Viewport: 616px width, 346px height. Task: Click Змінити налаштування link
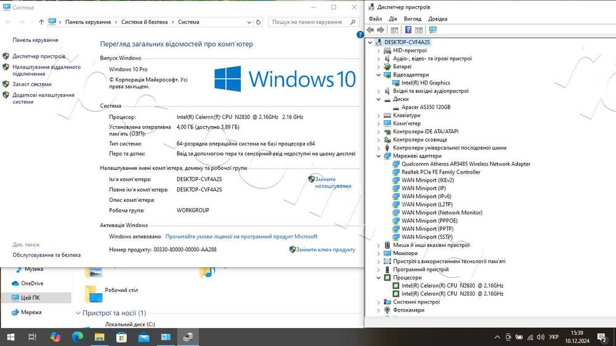(333, 183)
